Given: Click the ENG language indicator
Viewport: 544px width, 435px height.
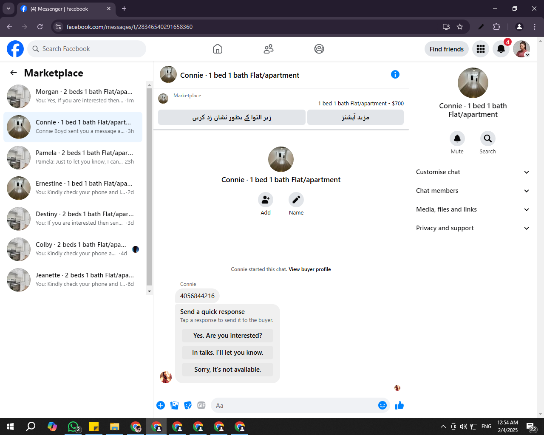Looking at the screenshot, I should pos(487,427).
